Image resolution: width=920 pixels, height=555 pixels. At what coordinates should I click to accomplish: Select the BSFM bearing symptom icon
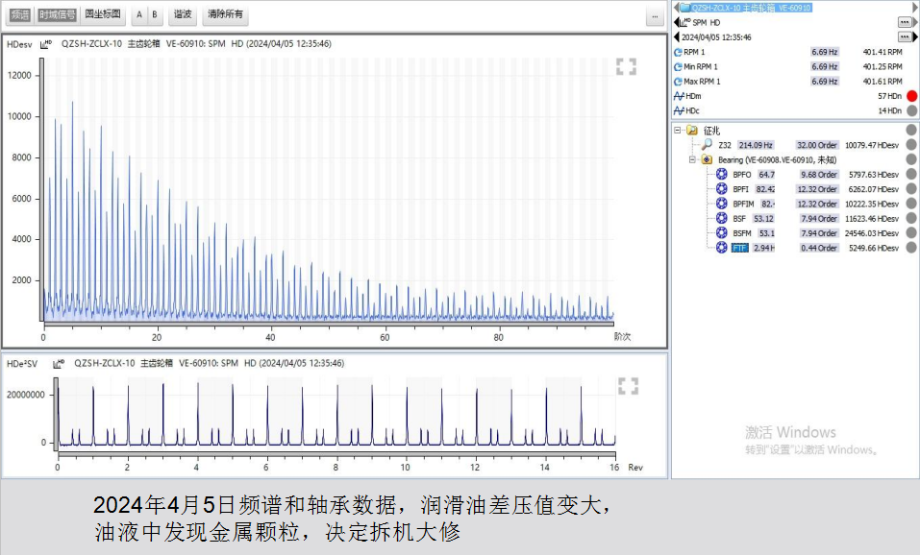722,233
